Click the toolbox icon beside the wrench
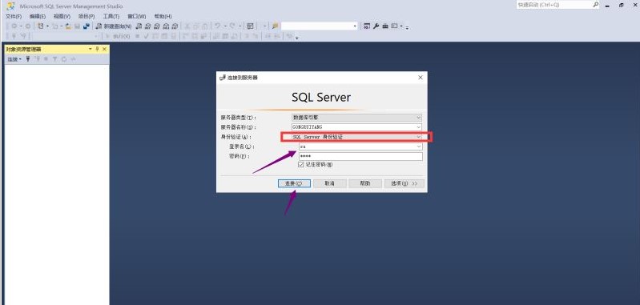This screenshot has height=305, width=640. pyautogui.click(x=385, y=26)
